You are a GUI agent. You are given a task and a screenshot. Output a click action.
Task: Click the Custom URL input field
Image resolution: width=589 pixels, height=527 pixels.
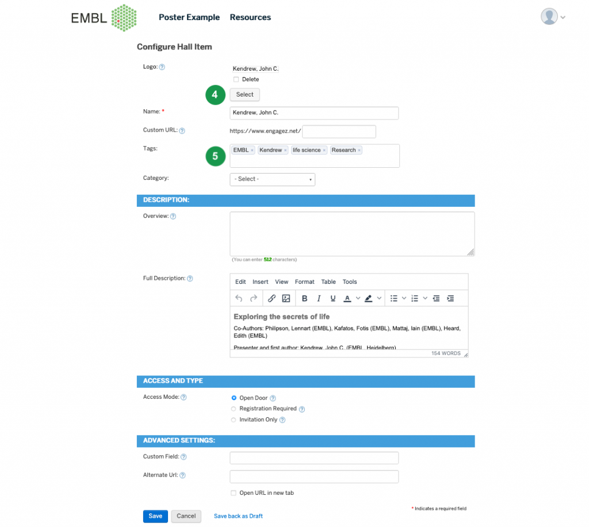click(x=339, y=132)
